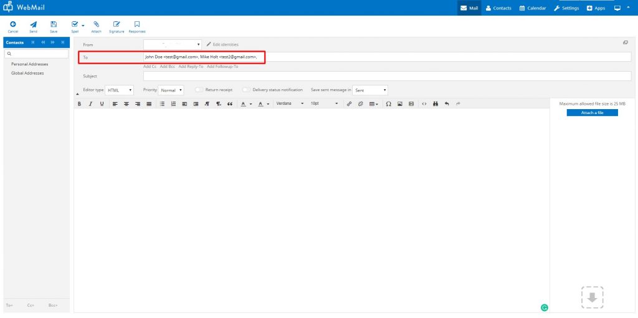
Task: Click the Add Bcc link
Action: [x=167, y=66]
